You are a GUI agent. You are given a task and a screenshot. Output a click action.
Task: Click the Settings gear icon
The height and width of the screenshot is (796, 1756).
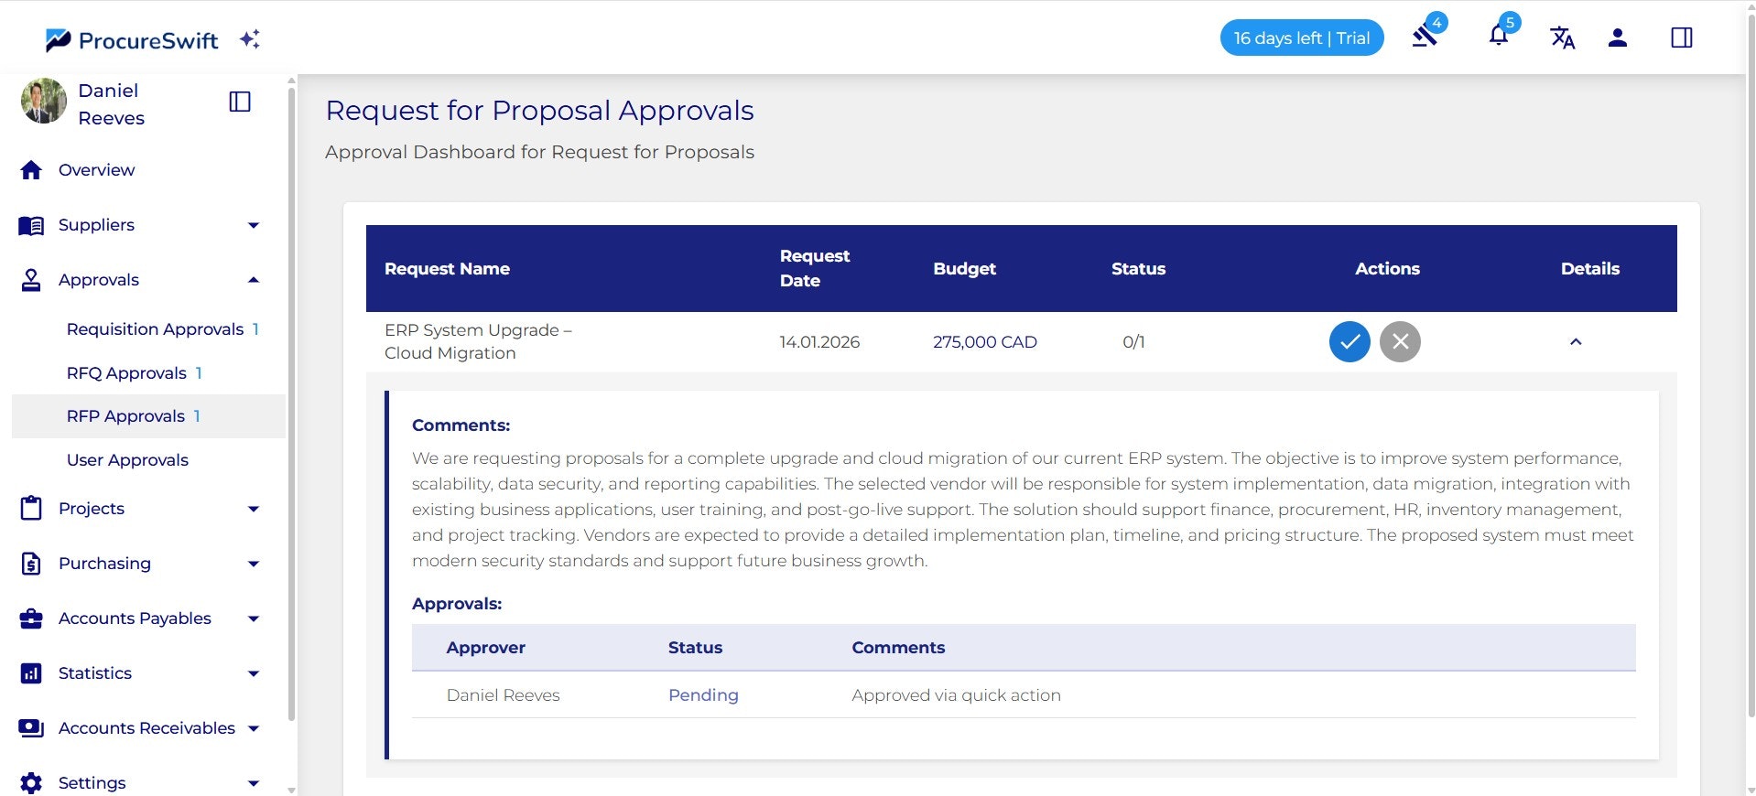pyautogui.click(x=31, y=783)
